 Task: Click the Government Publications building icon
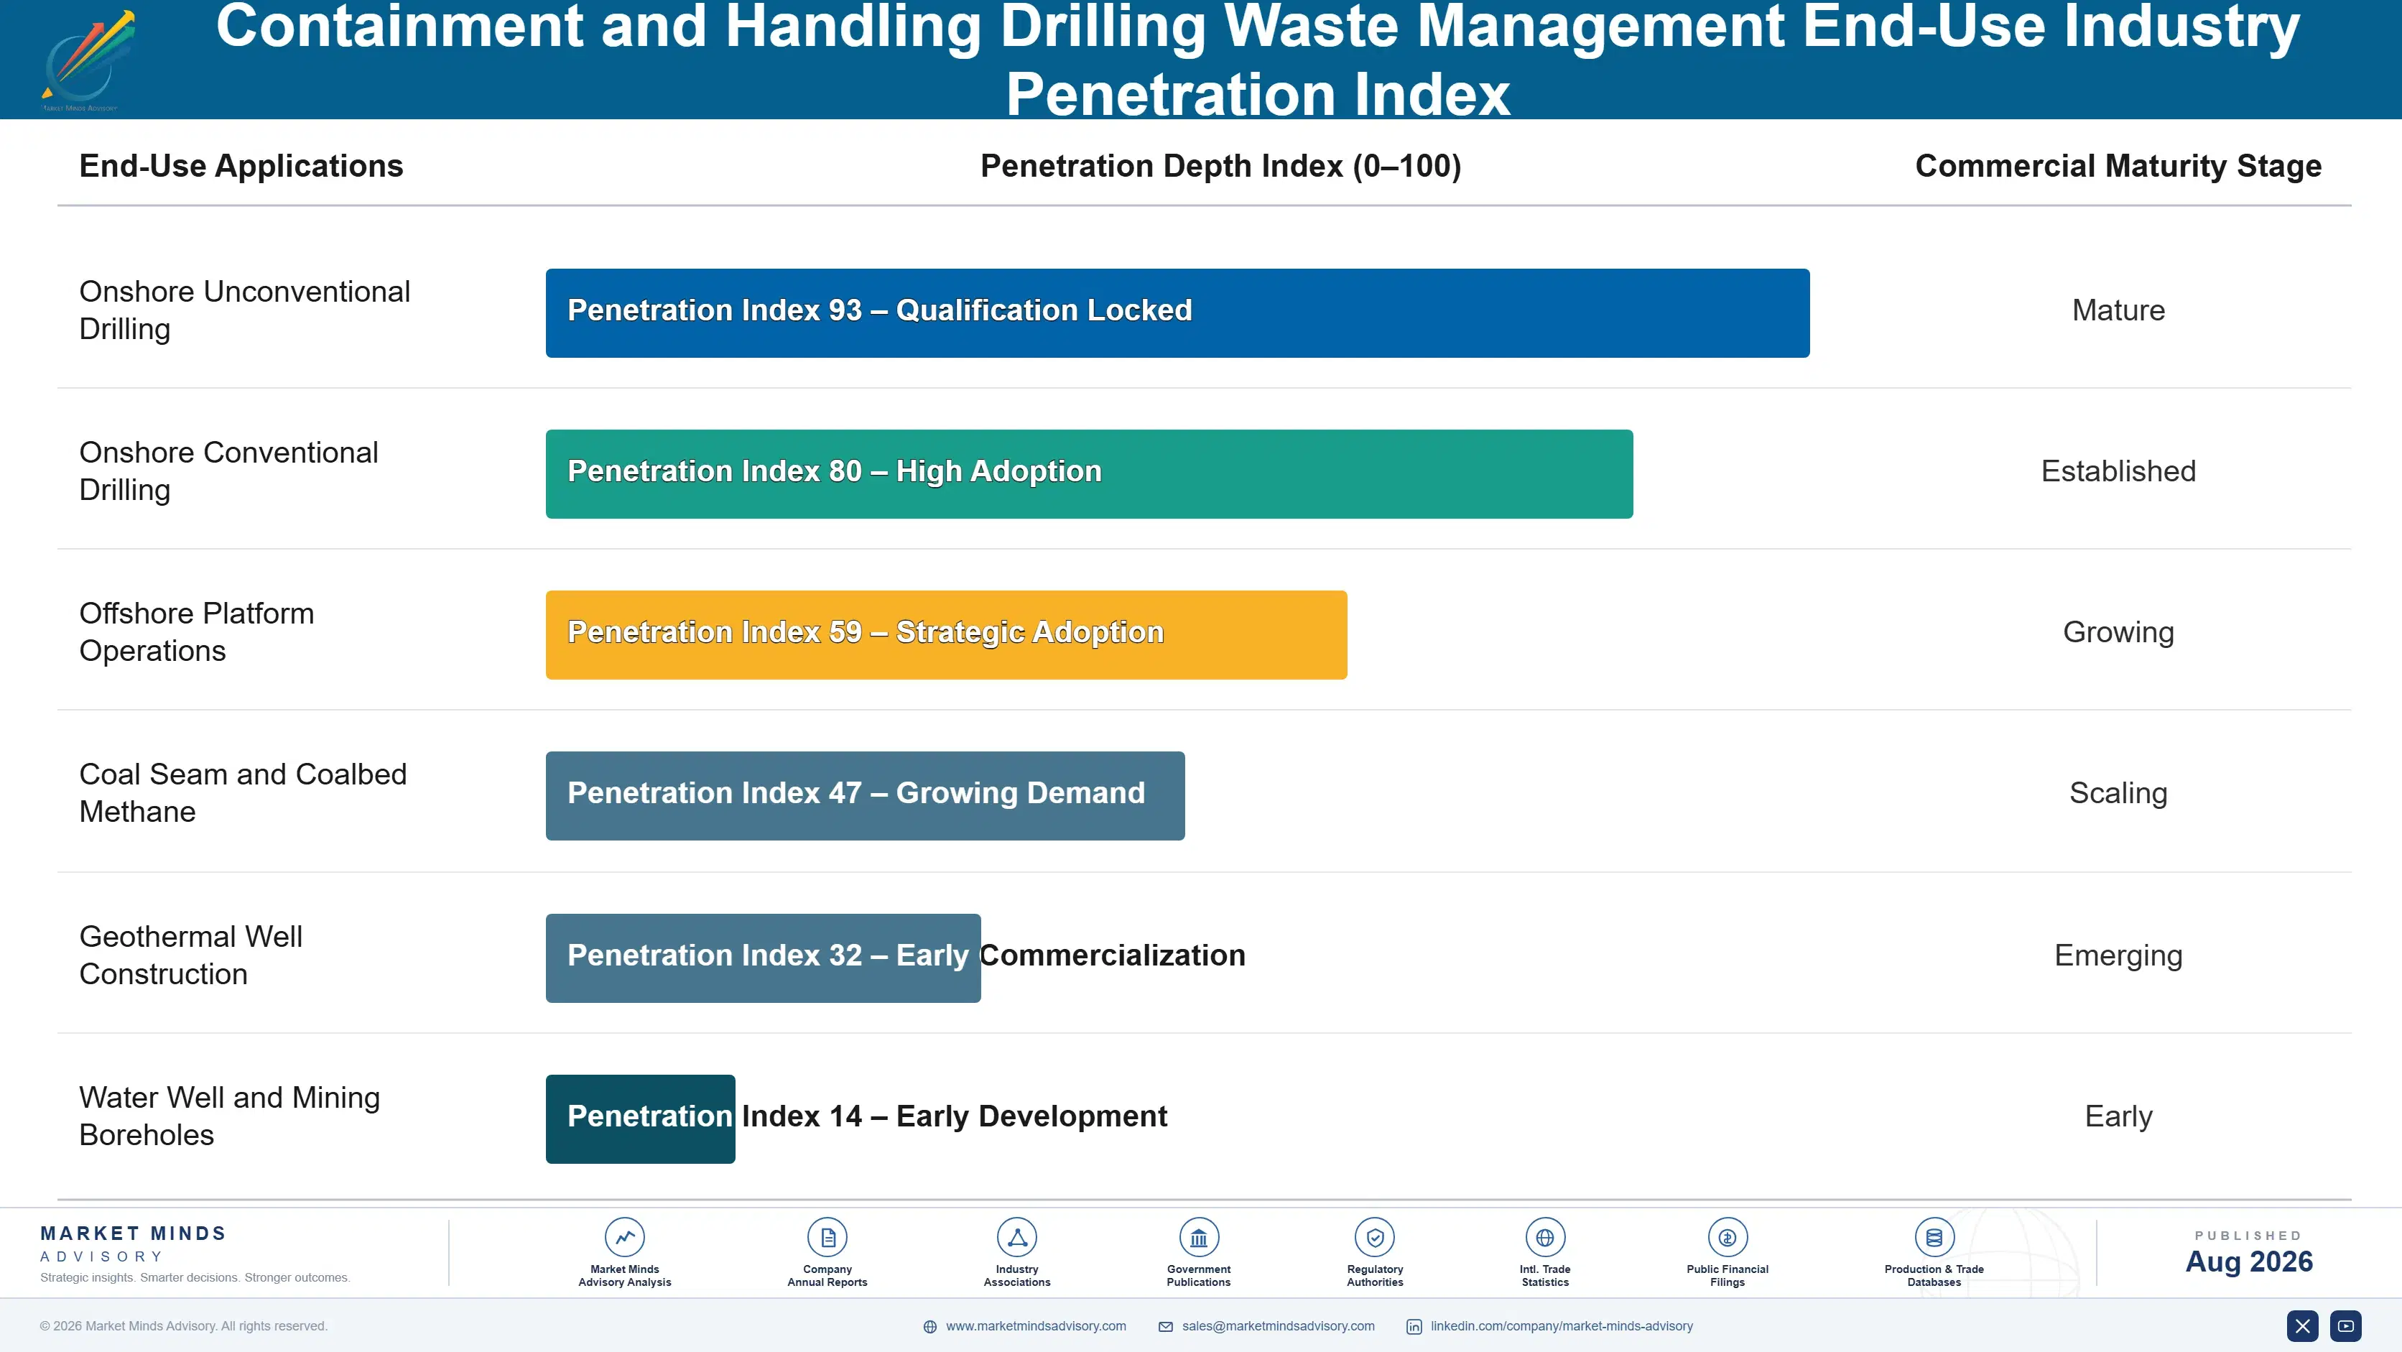(x=1198, y=1237)
